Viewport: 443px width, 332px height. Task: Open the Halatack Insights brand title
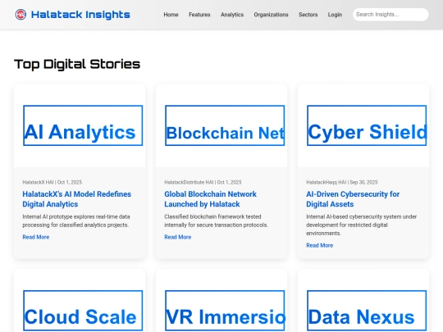pyautogui.click(x=80, y=15)
